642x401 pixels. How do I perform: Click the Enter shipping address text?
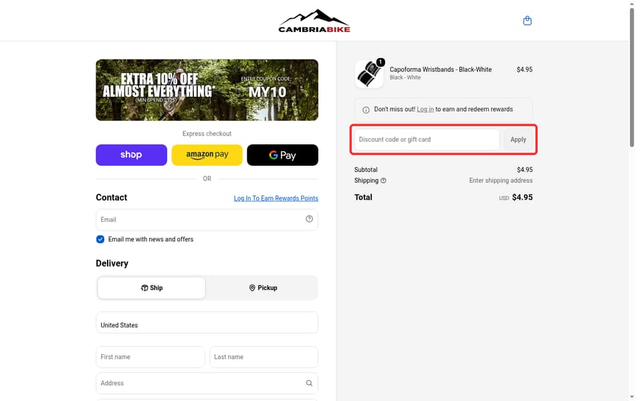[x=501, y=180]
